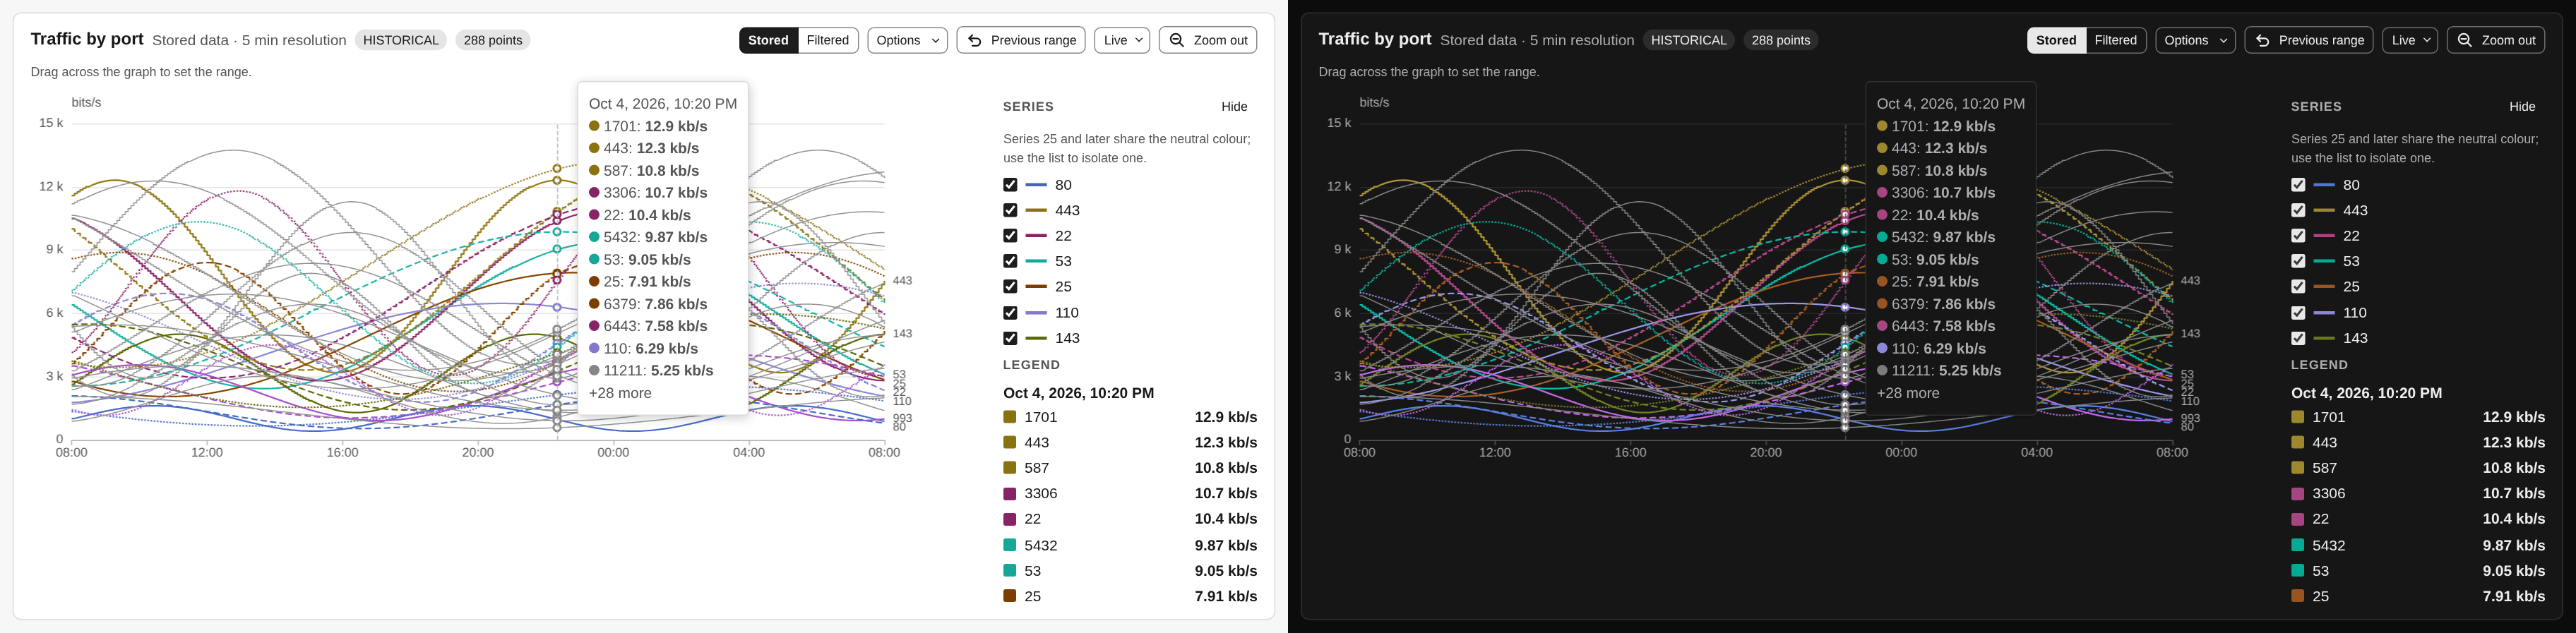This screenshot has width=2576, height=633.
Task: Select the Stored tab in the light panel
Action: [x=768, y=40]
